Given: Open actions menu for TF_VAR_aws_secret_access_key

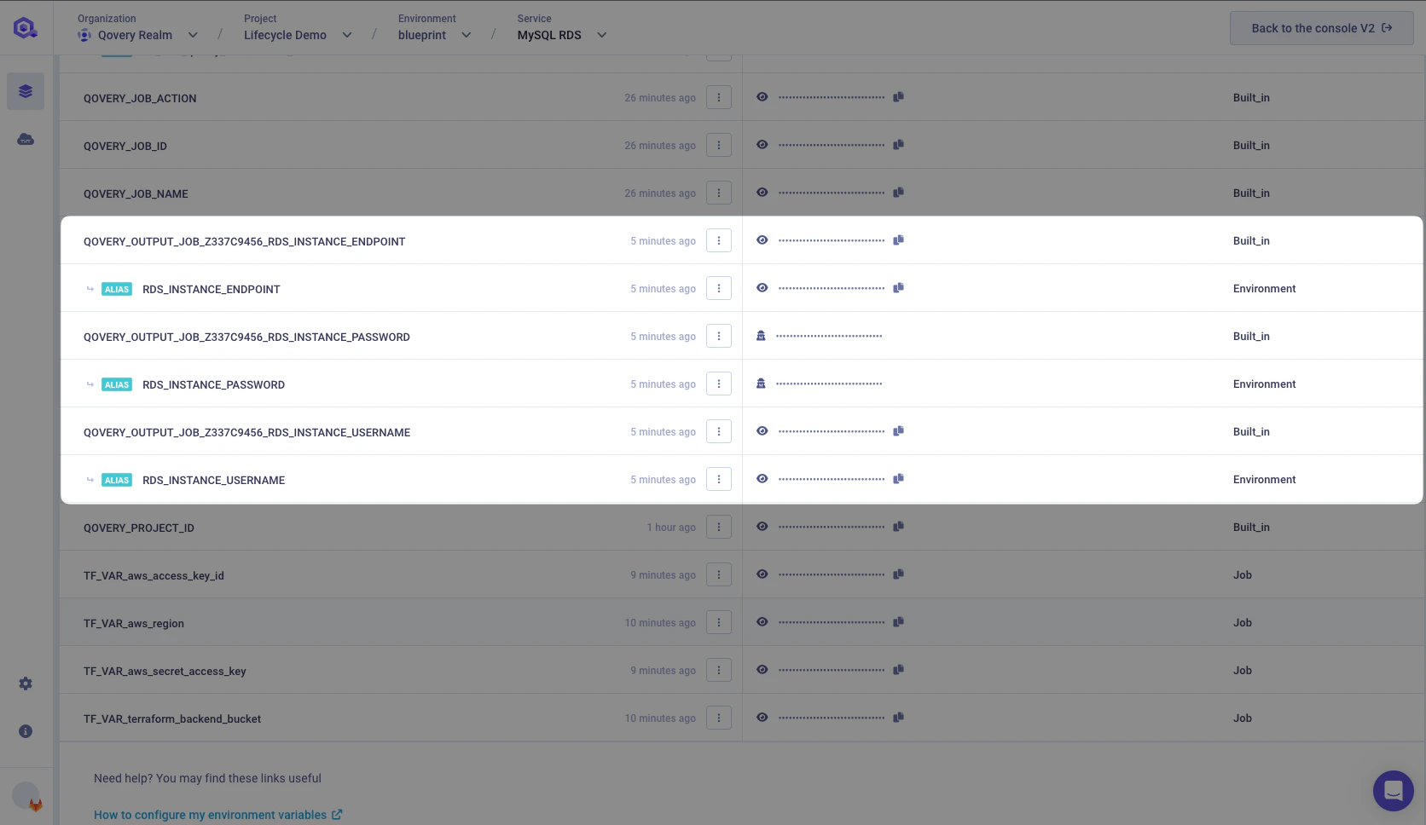Looking at the screenshot, I should click(719, 671).
